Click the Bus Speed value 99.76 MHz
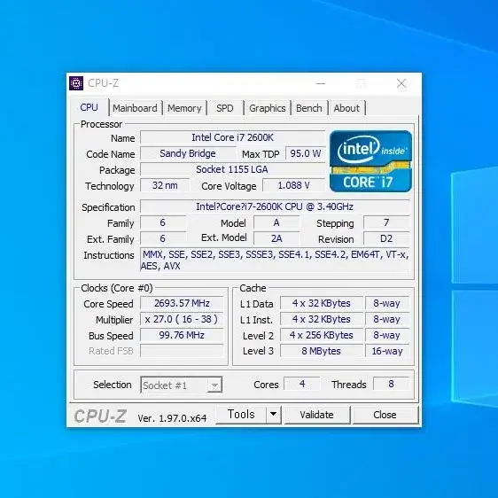 point(182,335)
